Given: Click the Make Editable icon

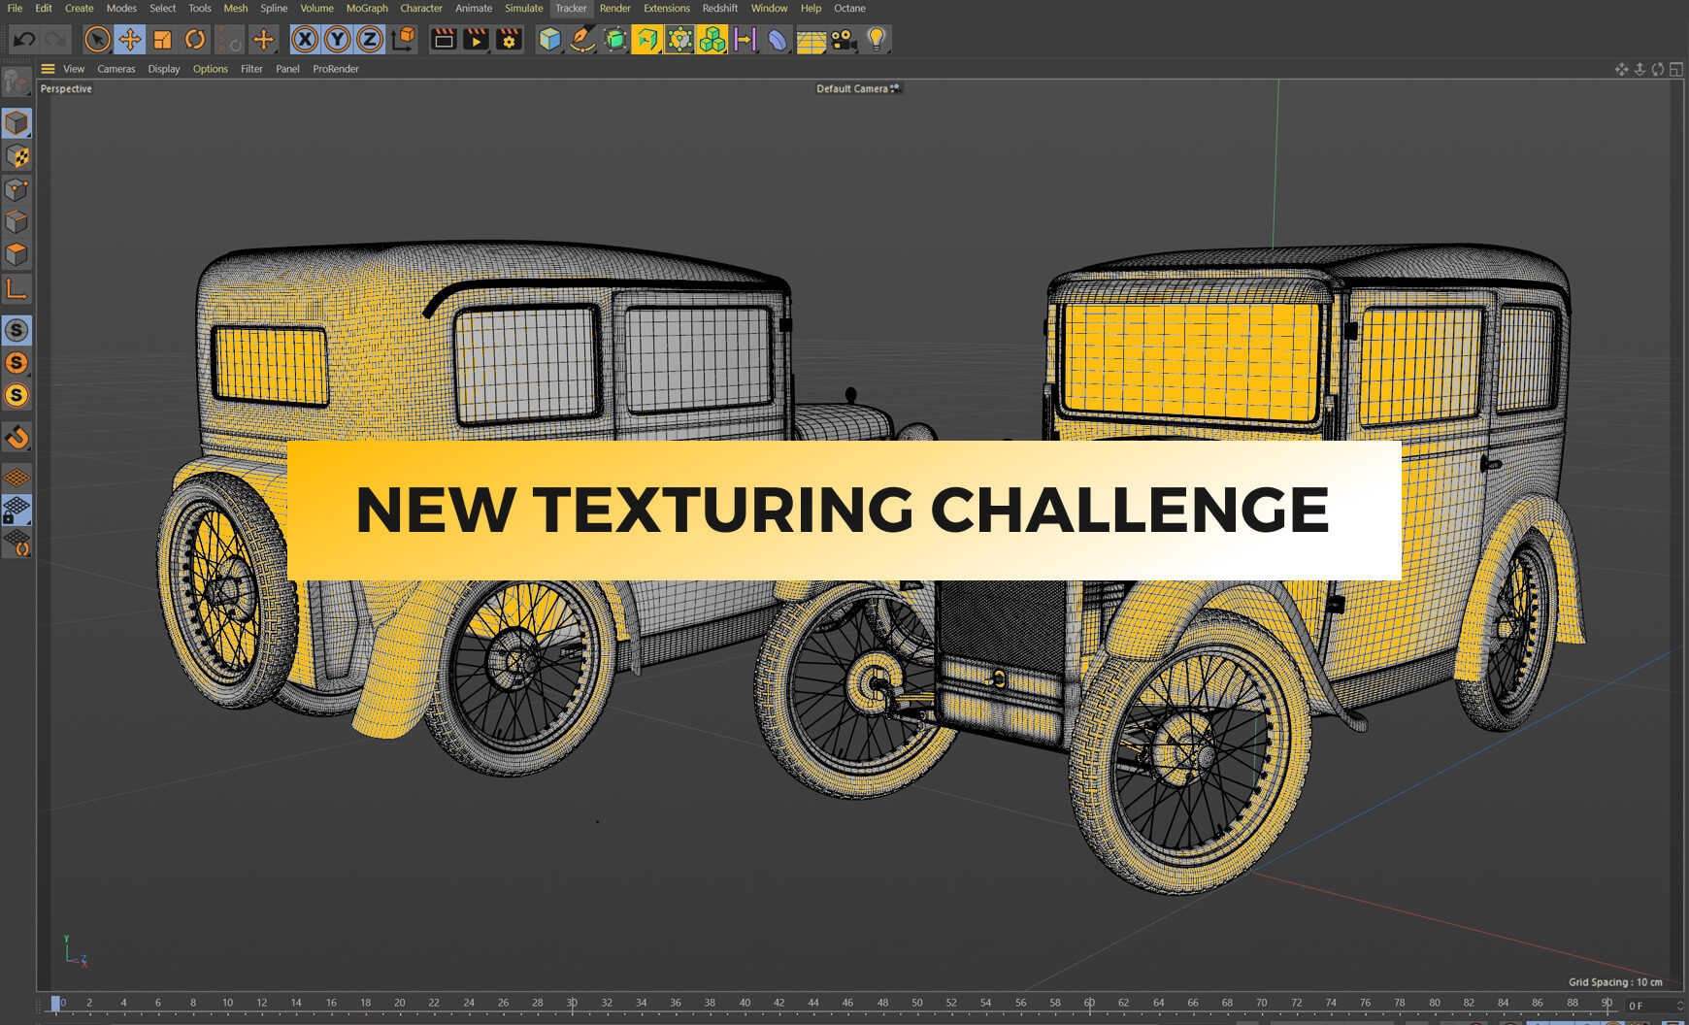Looking at the screenshot, I should (x=17, y=83).
